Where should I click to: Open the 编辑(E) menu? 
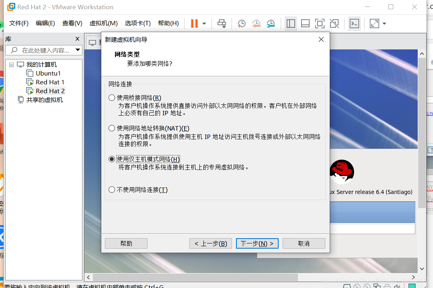45,23
